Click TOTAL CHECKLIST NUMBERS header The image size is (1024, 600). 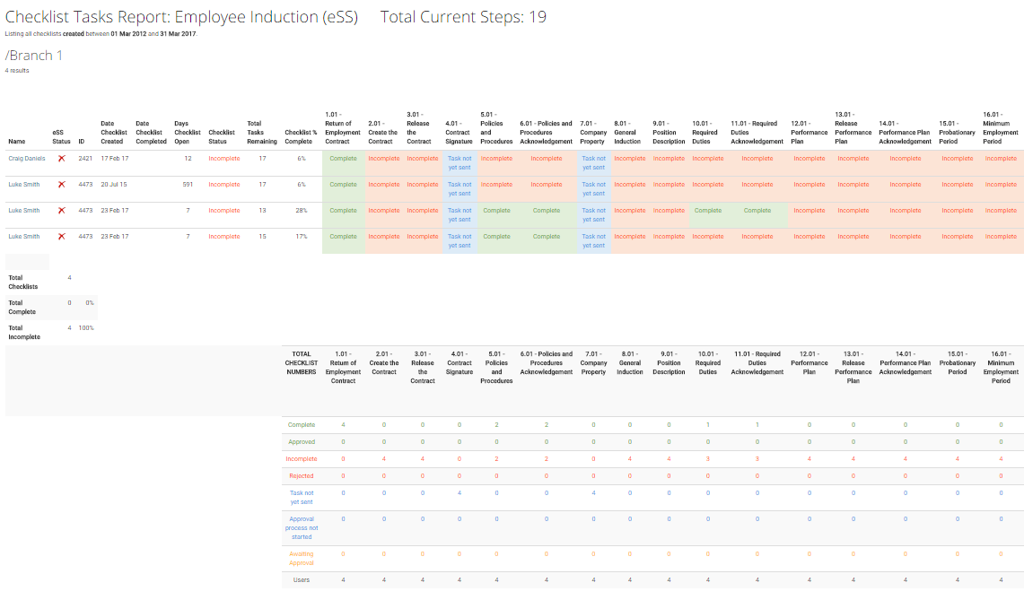302,363
